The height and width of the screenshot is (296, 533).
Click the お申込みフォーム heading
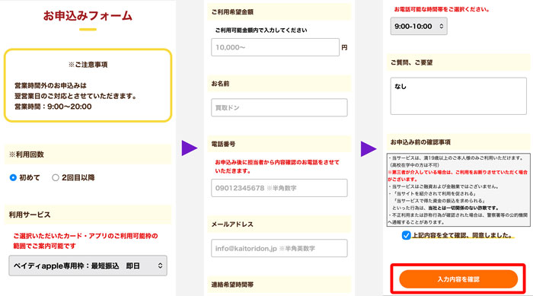(x=88, y=16)
